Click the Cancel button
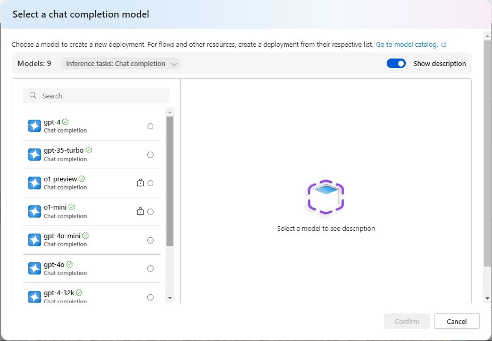The height and width of the screenshot is (341, 492). point(456,321)
